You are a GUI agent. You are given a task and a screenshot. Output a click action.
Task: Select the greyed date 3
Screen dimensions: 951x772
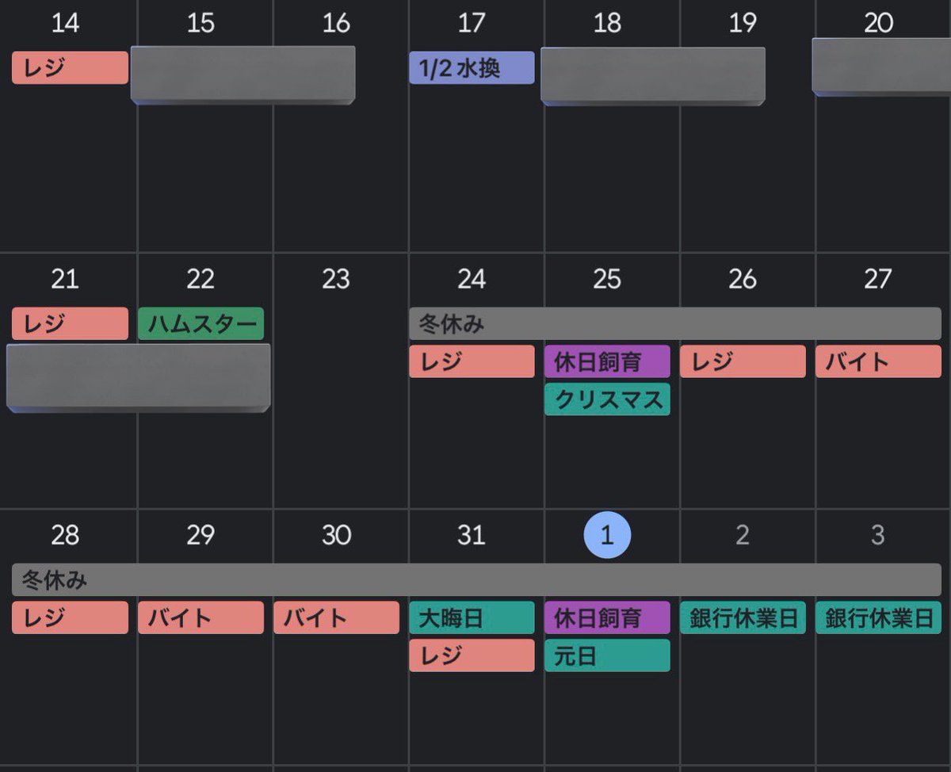pyautogui.click(x=878, y=535)
